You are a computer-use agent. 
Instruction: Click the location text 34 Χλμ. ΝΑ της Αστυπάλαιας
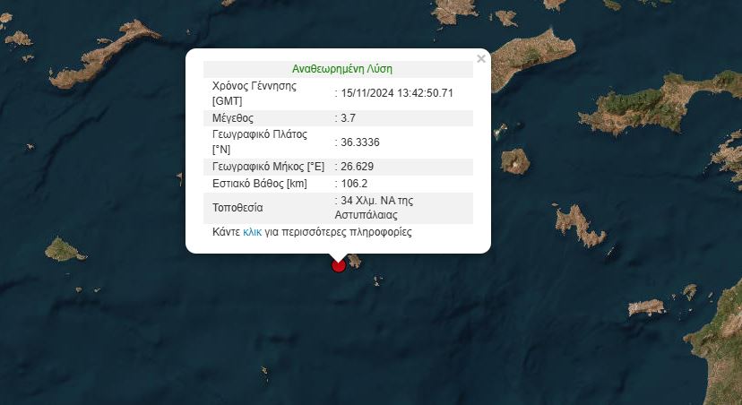tap(376, 208)
